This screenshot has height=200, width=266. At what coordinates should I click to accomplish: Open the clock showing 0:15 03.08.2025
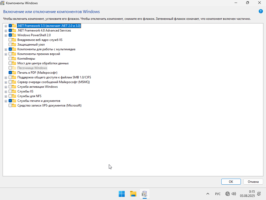click(247, 194)
